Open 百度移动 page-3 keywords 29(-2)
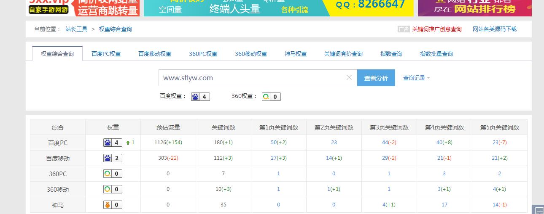The width and height of the screenshot is (544, 214). tap(389, 158)
